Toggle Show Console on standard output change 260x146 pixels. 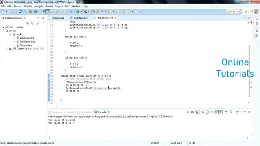[x=216, y=112]
